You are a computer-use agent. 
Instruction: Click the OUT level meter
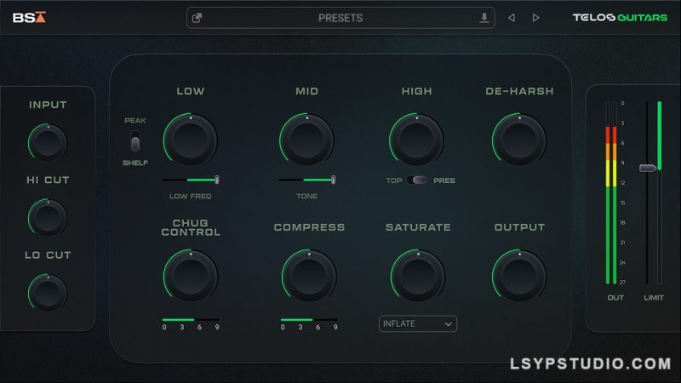point(611,193)
